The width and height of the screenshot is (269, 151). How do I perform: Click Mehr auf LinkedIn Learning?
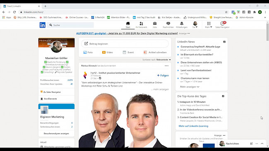(x=194, y=126)
